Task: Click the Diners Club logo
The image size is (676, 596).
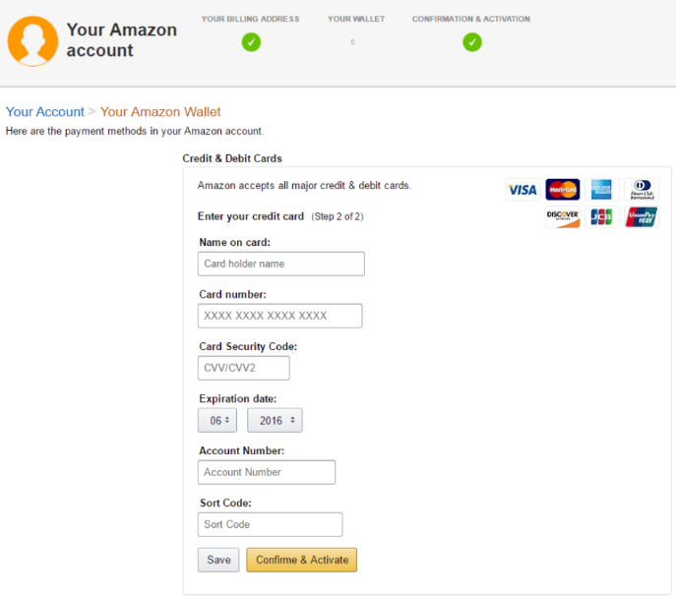Action: click(x=642, y=190)
